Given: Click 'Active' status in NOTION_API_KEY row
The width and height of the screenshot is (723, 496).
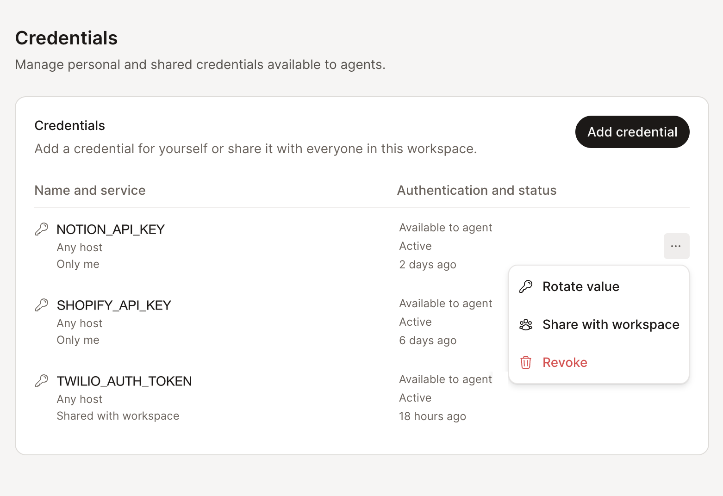Looking at the screenshot, I should click(x=415, y=246).
